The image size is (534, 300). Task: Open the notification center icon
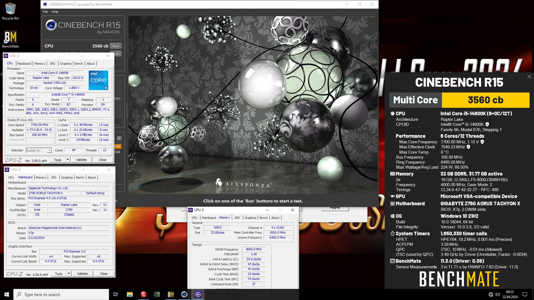(525, 294)
